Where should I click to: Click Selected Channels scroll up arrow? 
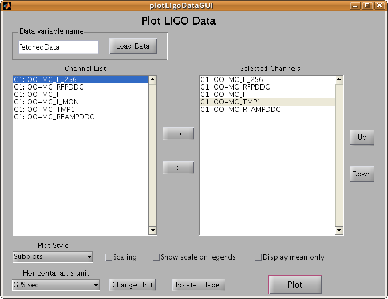point(339,80)
